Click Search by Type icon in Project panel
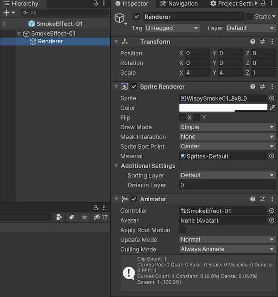 tap(59, 217)
